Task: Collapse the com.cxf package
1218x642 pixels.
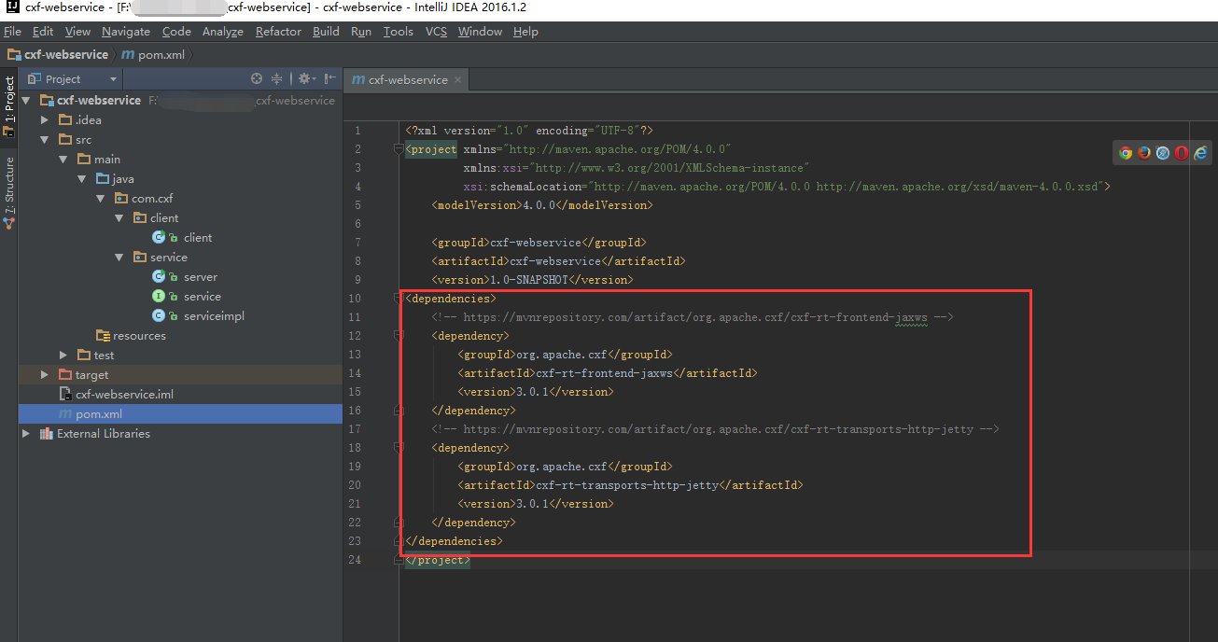Action: (x=101, y=199)
